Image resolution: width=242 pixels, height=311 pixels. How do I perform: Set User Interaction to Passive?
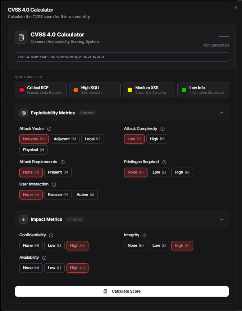click(58, 194)
